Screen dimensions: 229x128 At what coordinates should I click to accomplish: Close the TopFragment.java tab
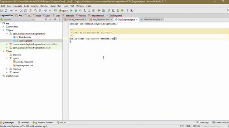137,20
